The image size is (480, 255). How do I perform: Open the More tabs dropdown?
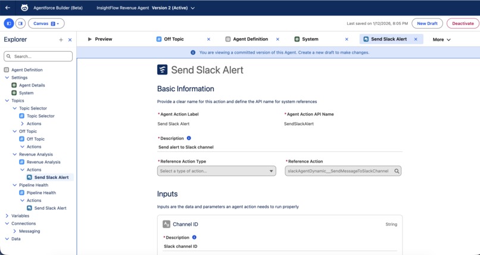click(441, 39)
